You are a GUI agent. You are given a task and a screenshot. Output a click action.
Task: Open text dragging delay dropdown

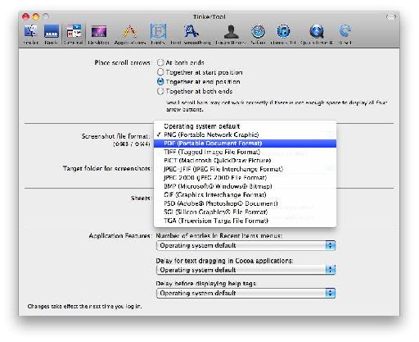pos(246,270)
